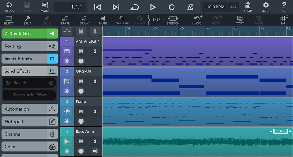The width and height of the screenshot is (293, 157).
Task: Open the Notepad section
Action: coord(29,122)
